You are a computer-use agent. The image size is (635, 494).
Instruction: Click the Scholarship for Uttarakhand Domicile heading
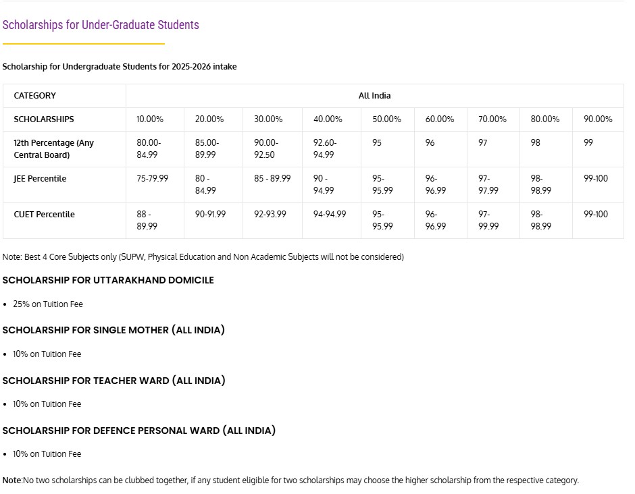[x=108, y=280]
